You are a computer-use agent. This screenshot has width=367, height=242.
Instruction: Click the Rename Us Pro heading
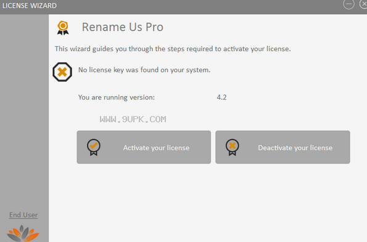(122, 27)
